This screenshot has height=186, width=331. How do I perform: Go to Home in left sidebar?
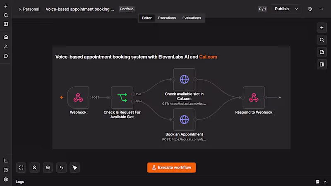[6, 37]
